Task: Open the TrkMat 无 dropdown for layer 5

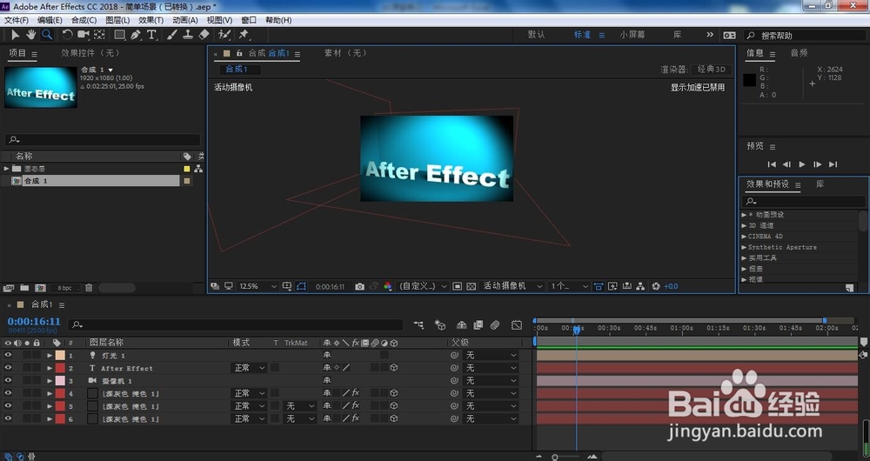Action: [x=299, y=406]
